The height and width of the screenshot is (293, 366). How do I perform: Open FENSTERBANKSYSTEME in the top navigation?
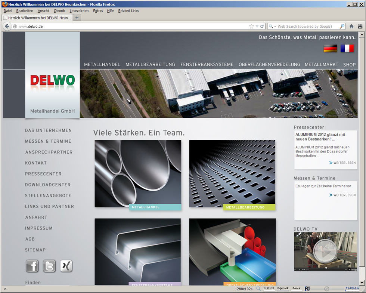tap(207, 65)
